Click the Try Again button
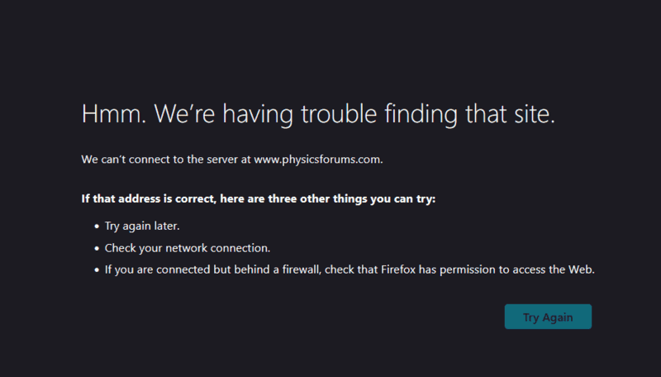The height and width of the screenshot is (377, 661). 548,317
